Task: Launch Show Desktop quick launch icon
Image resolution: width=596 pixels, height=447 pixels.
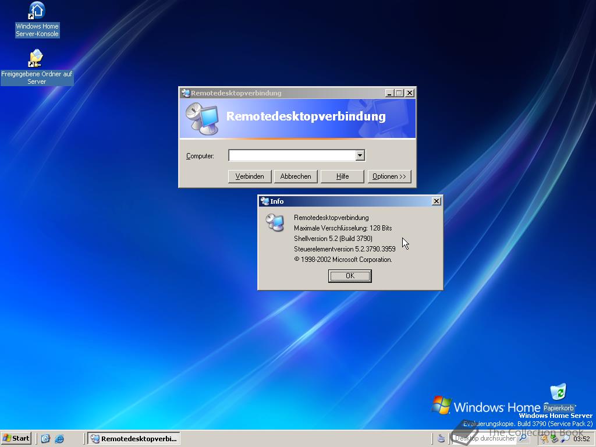Action: [x=45, y=438]
